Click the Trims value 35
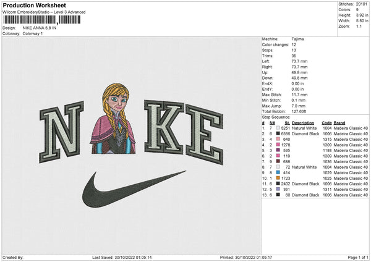 pyautogui.click(x=294, y=56)
